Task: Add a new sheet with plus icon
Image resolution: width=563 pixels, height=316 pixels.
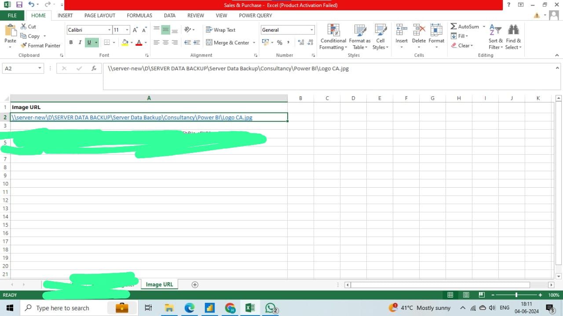Action: [x=195, y=284]
